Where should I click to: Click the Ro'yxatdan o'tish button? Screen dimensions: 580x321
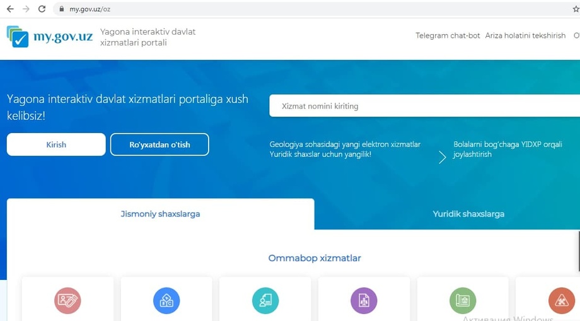tap(159, 144)
